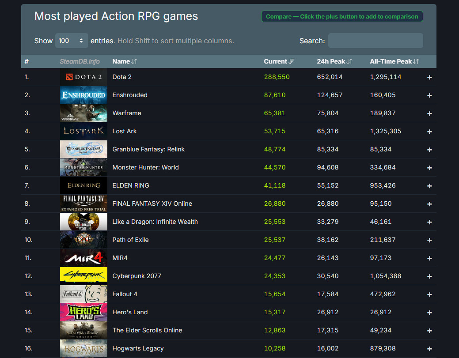Click the Hero's Land banner thumbnail

(x=83, y=312)
